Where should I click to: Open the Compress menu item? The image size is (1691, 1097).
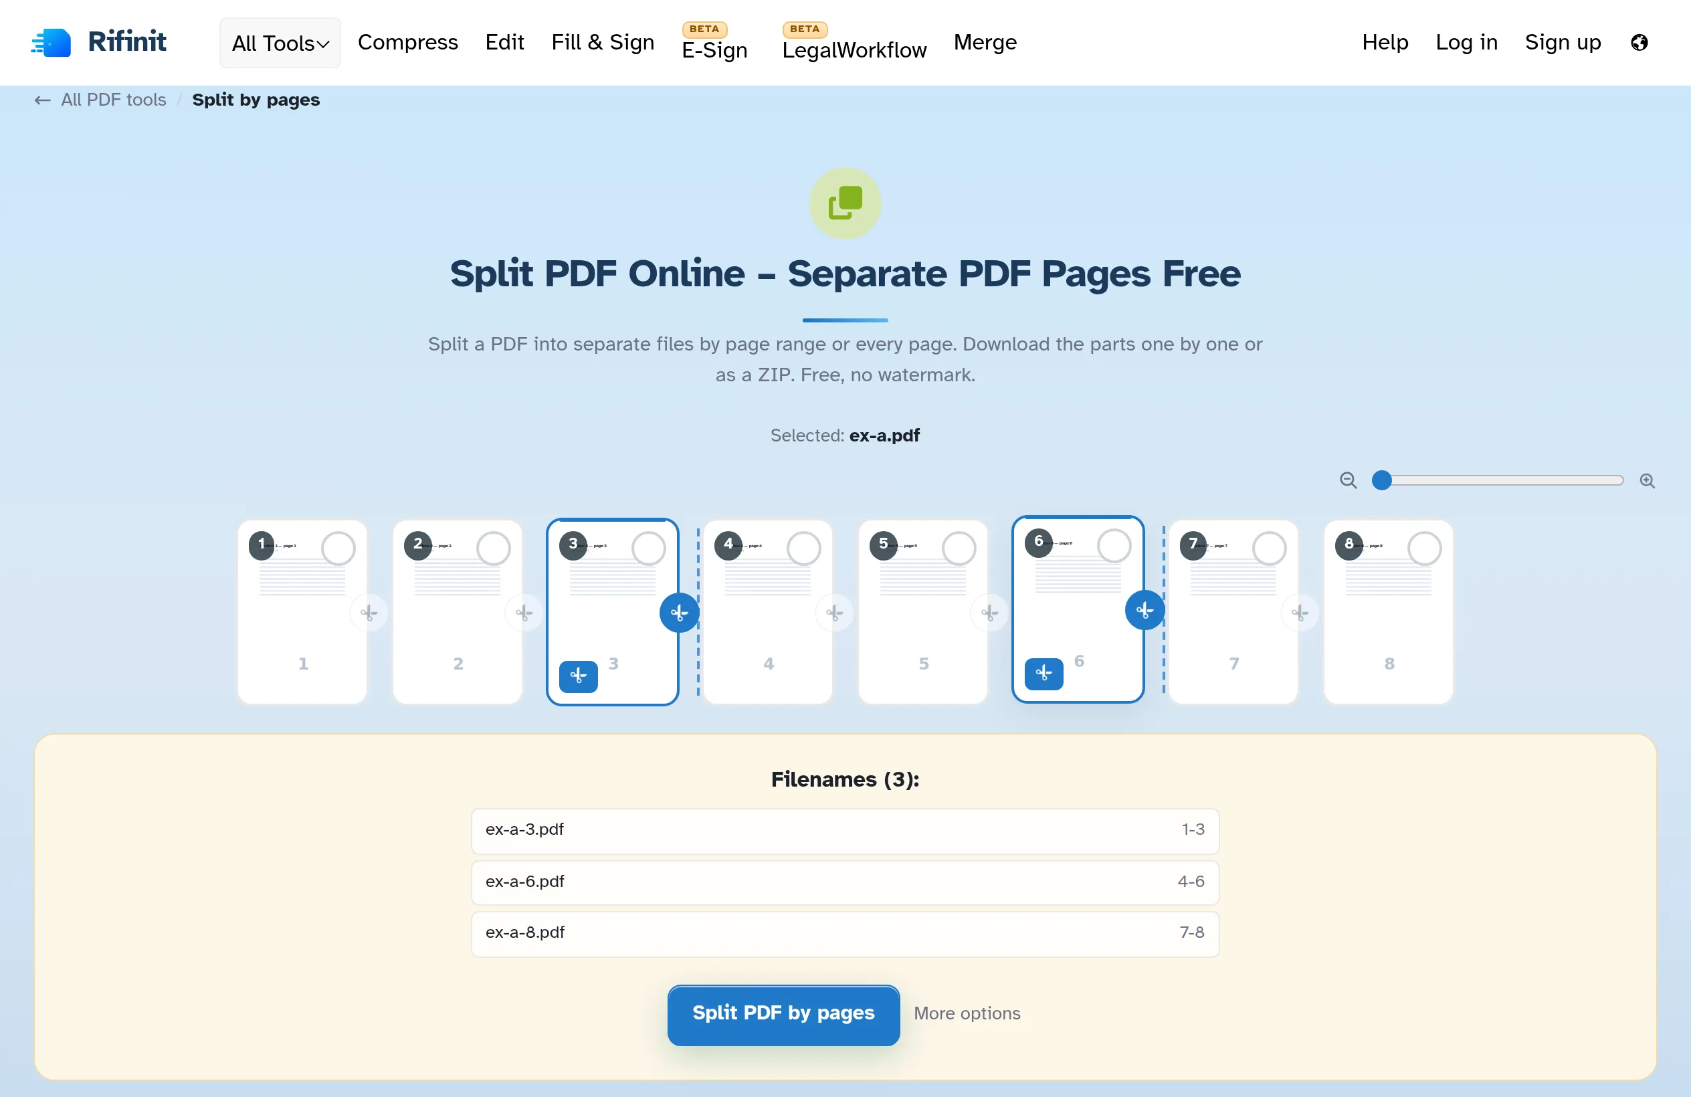408,42
